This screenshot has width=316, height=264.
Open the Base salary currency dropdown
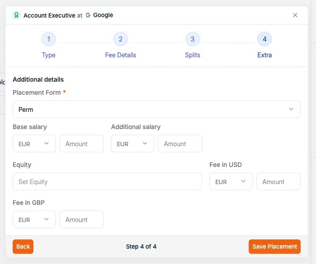point(34,144)
